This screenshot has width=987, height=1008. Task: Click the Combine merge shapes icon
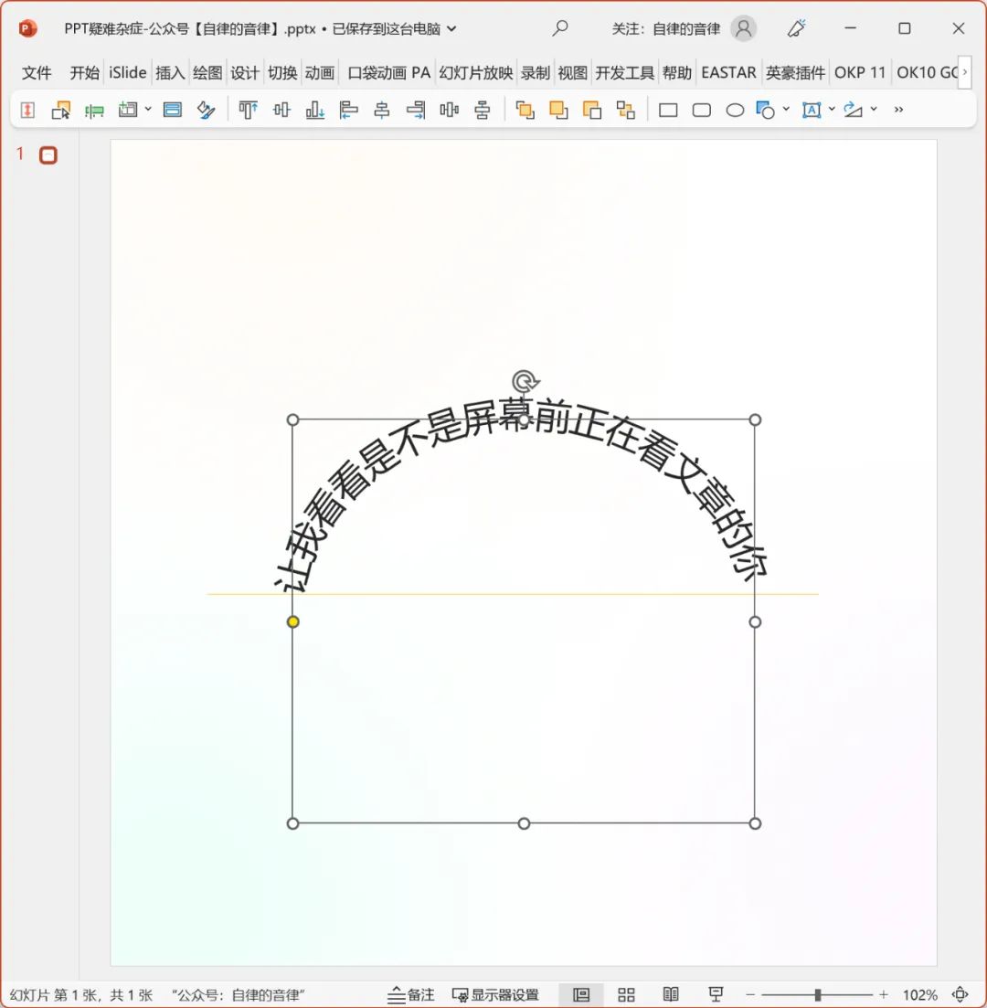(558, 110)
